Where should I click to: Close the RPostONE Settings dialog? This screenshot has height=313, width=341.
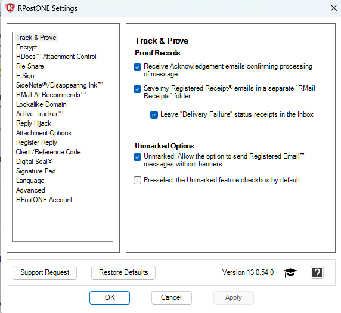(x=334, y=8)
